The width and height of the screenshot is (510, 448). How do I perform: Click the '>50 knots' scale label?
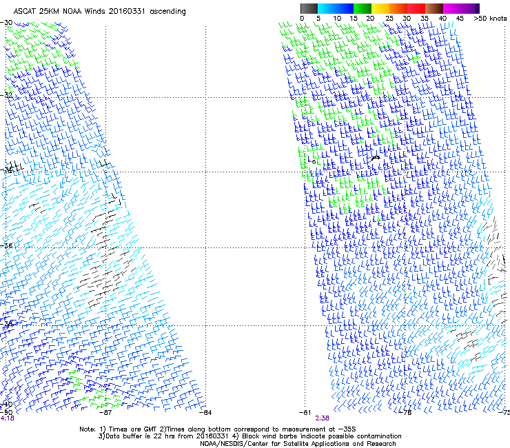tap(490, 18)
